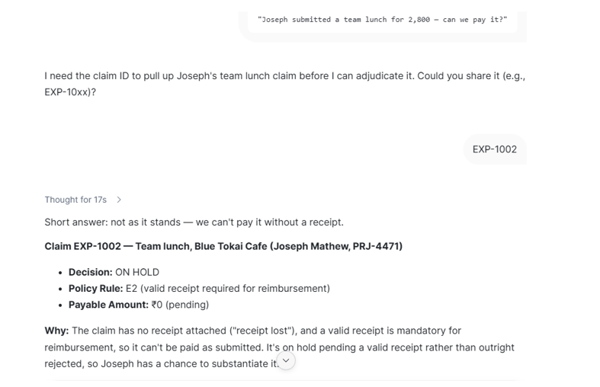The image size is (600, 387).
Task: Open the Thought for 17s reasoning
Action: 75,200
